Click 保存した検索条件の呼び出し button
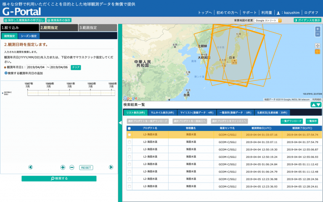This screenshot has height=202, width=323. pyautogui.click(x=24, y=20)
